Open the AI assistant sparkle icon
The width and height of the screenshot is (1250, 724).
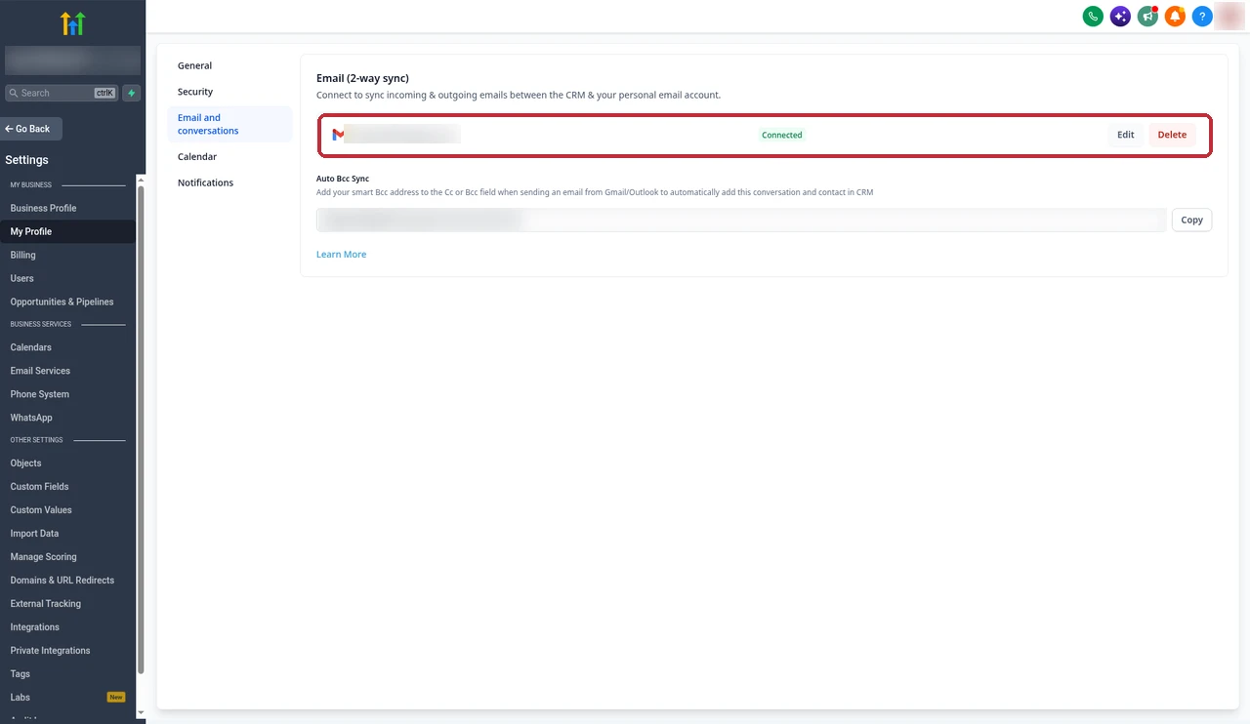tap(1120, 16)
